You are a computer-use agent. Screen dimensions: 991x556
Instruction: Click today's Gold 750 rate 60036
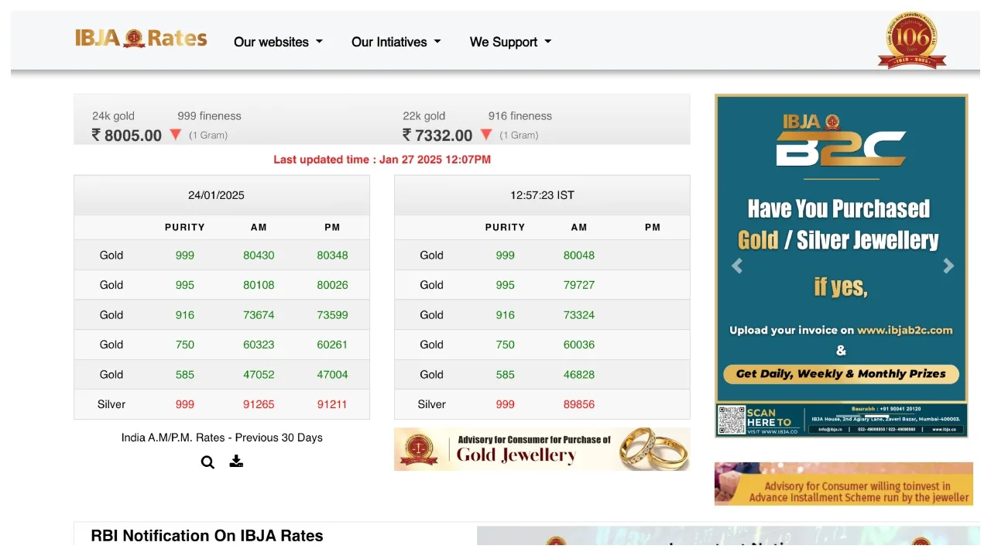tap(579, 345)
